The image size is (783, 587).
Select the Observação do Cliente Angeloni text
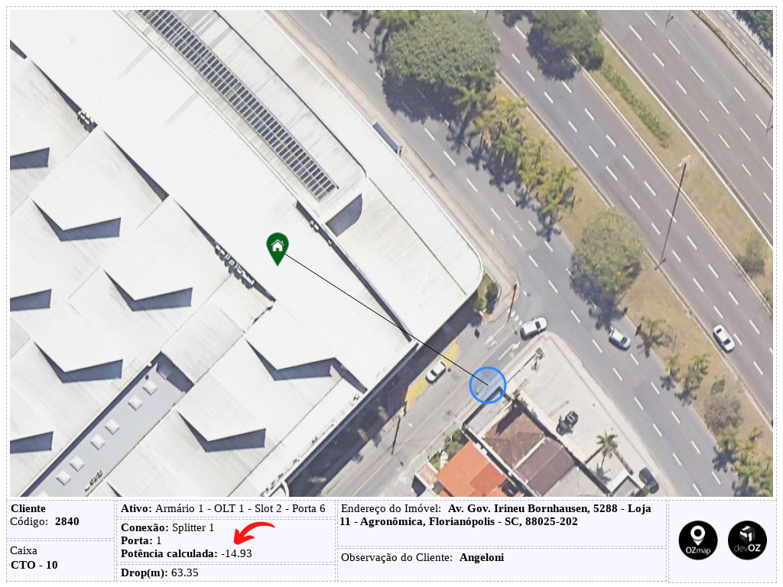[422, 557]
